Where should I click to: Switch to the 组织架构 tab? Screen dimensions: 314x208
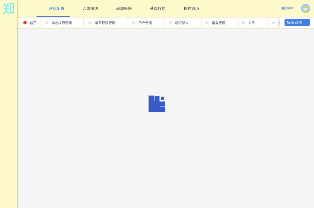183,22
